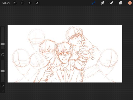Activate the Selection S-shaped tool
Screen dimensions: 133x100
pyautogui.click(x=30, y=3)
